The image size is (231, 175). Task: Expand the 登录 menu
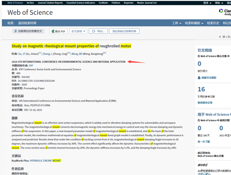pyautogui.click(x=207, y=3)
